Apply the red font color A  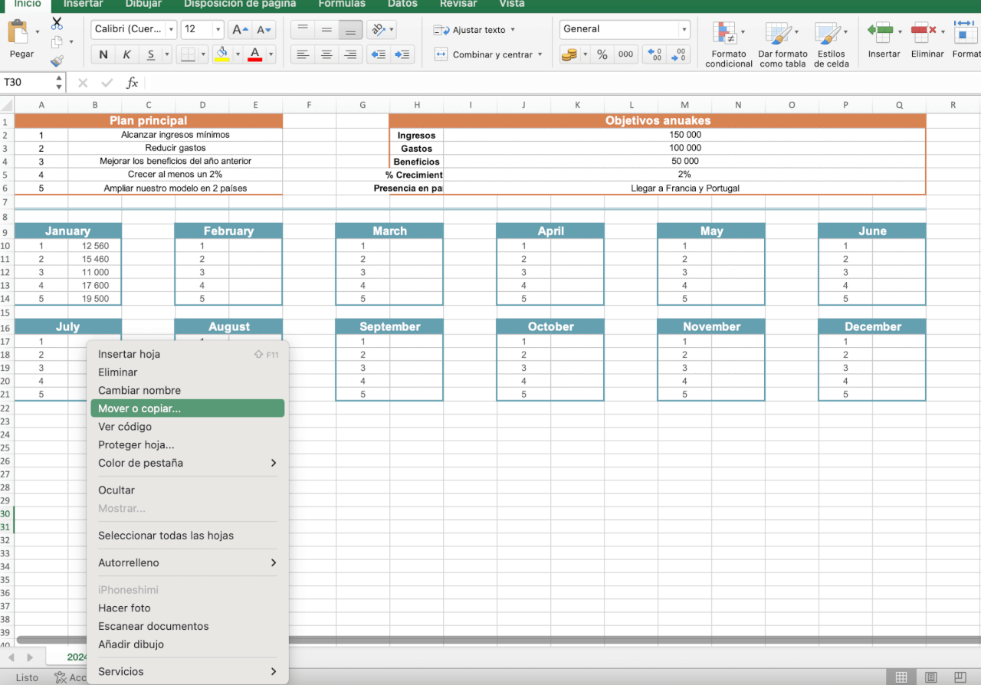coord(254,54)
